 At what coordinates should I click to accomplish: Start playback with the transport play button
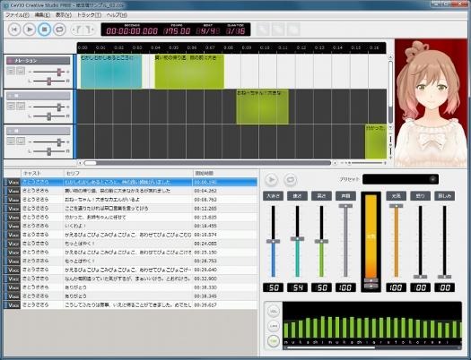30,30
